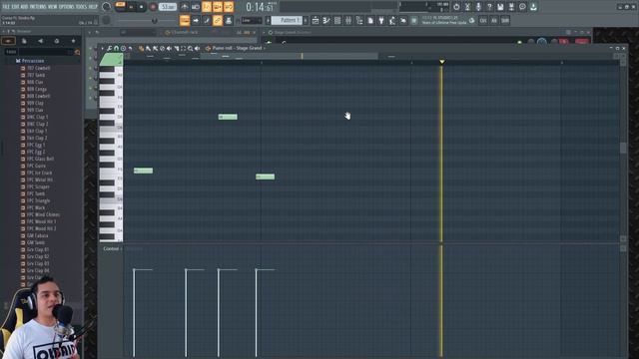
Task: Click the previous pattern arrow
Action: click(x=268, y=20)
